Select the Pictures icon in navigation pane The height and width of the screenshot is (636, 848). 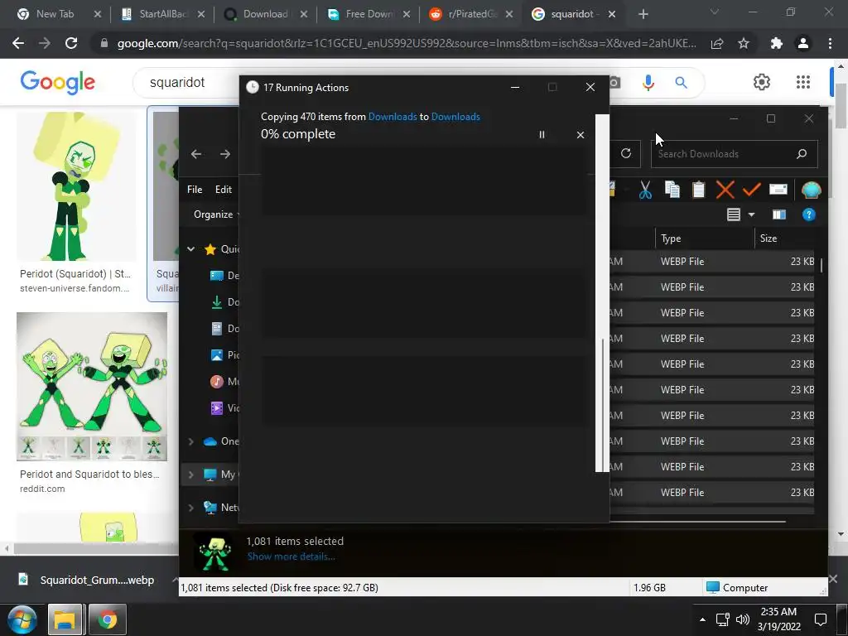click(216, 354)
